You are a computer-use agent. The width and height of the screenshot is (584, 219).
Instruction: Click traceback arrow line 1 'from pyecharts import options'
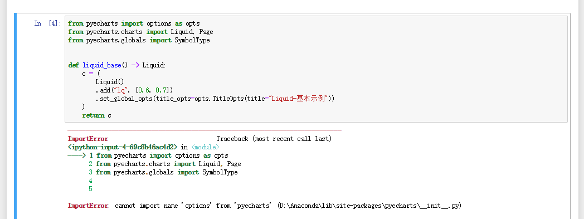[x=148, y=155]
